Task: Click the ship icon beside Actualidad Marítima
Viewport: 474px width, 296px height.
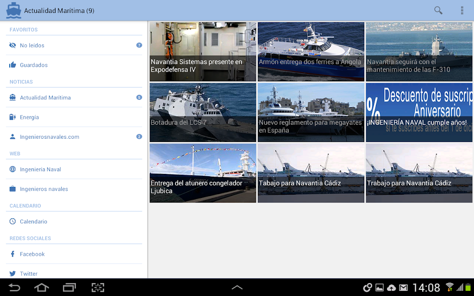Action: 12,98
